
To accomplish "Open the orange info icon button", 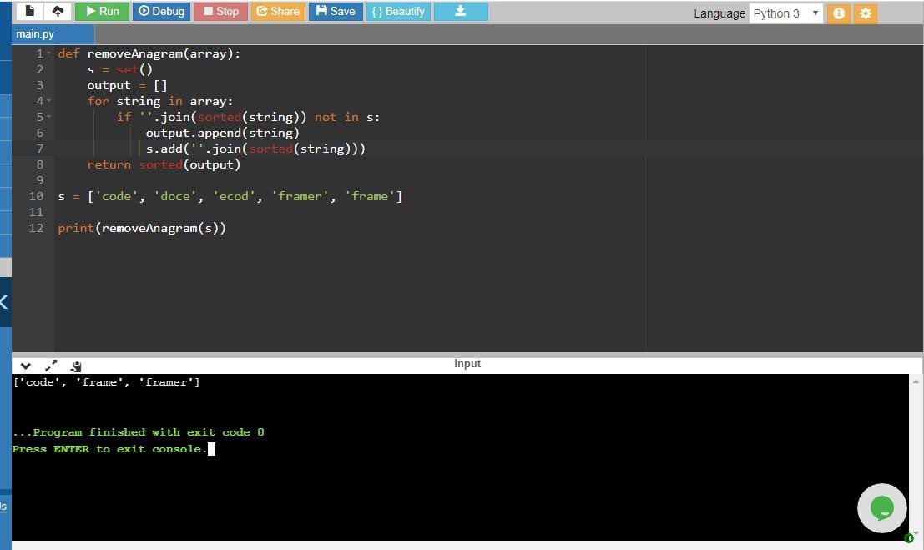I will [x=839, y=13].
